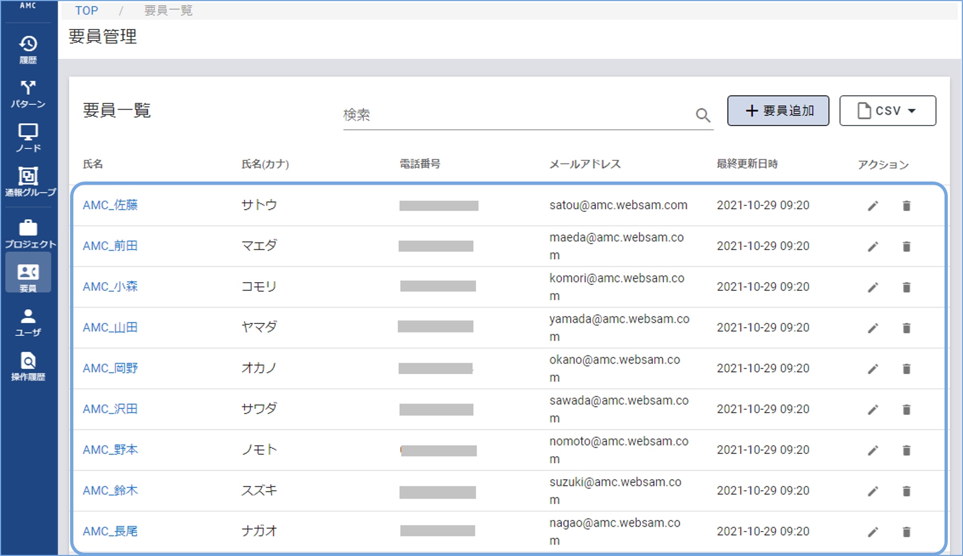Edit the AMC_山田 row with pencil icon
The width and height of the screenshot is (963, 556).
coord(873,328)
